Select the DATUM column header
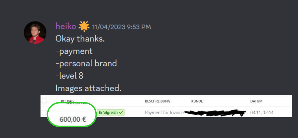298x138 pixels. (256, 101)
